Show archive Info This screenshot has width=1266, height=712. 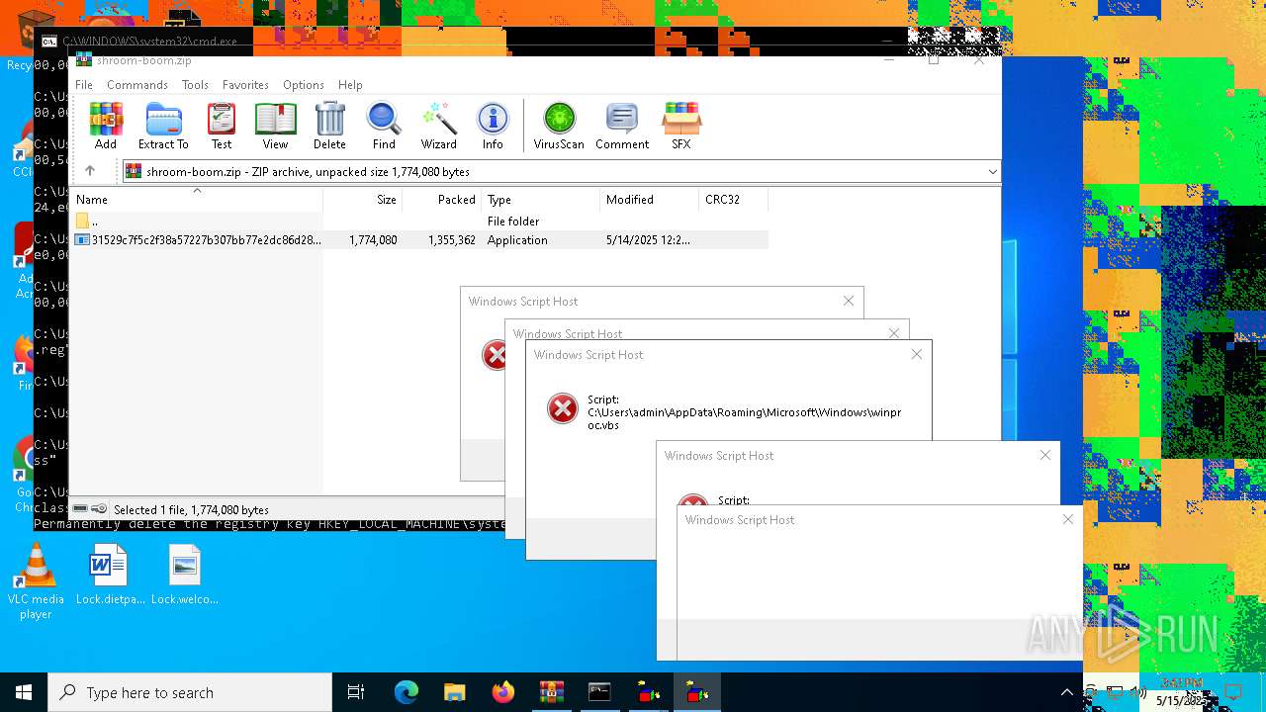[493, 126]
